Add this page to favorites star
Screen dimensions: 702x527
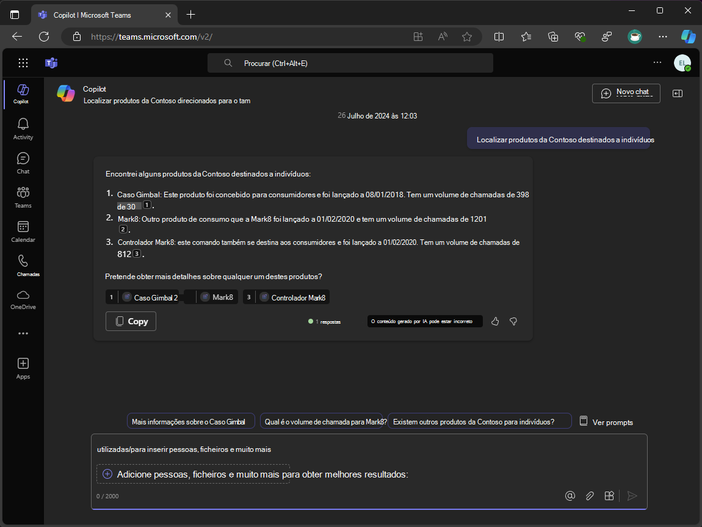coord(467,37)
